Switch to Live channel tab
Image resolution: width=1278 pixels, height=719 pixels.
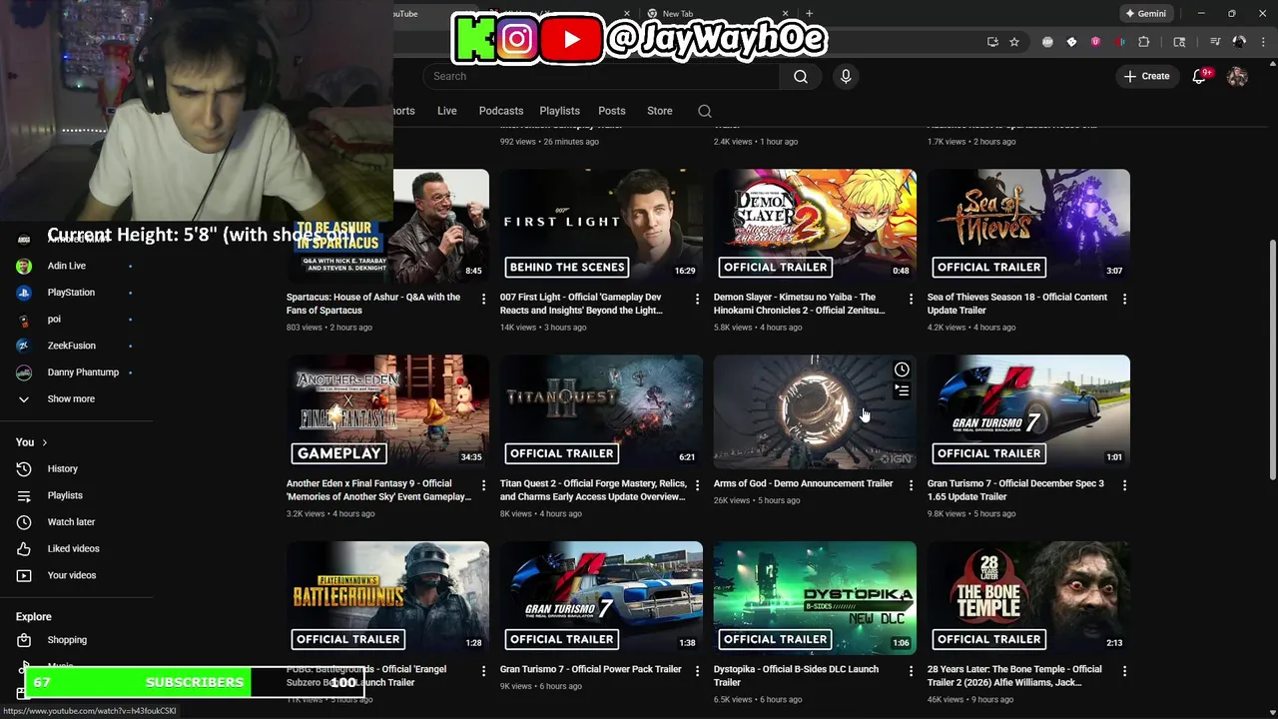(x=446, y=111)
